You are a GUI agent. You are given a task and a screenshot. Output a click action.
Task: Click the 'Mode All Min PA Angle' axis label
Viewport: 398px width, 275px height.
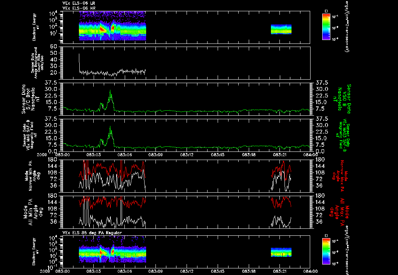point(33,212)
